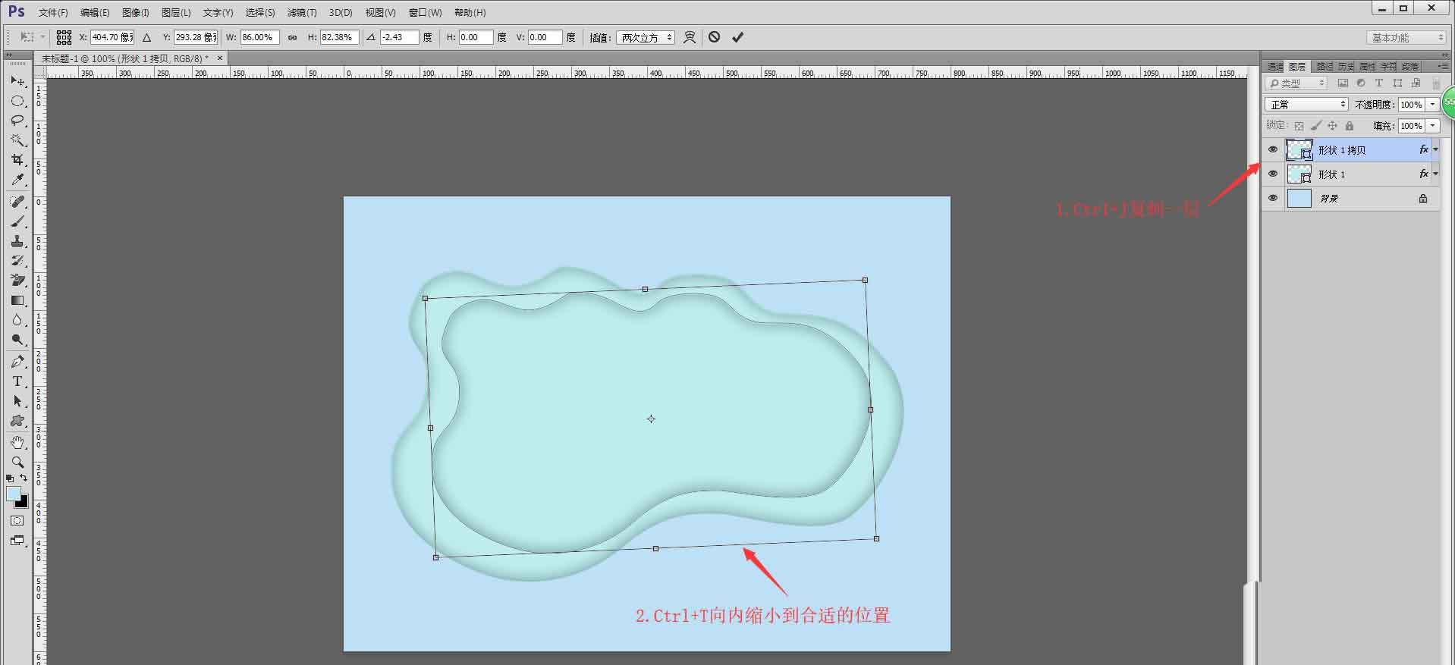Open the 插值 两次立方 dropdown
The height and width of the screenshot is (665, 1455).
[x=645, y=37]
